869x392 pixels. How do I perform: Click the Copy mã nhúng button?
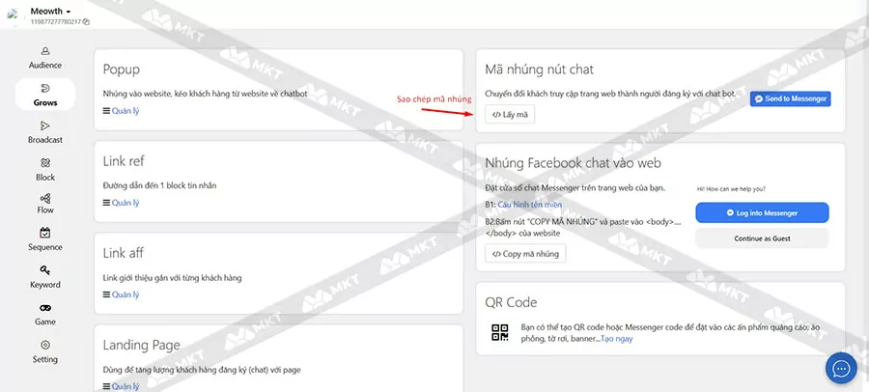click(525, 253)
